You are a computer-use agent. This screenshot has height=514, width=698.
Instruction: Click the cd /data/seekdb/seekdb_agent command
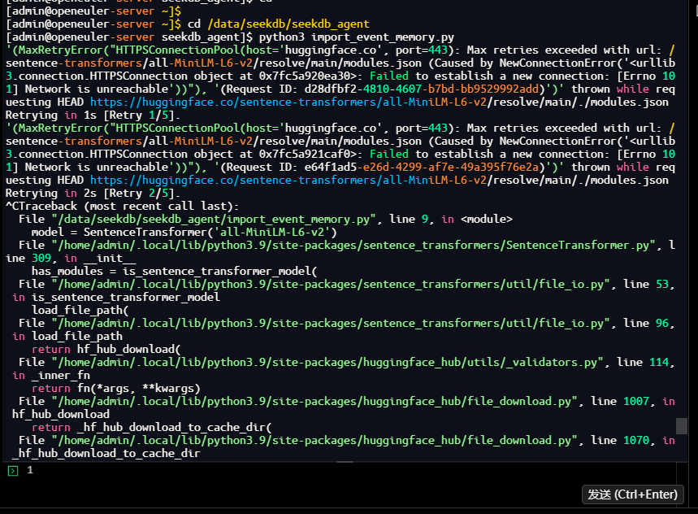click(x=276, y=24)
